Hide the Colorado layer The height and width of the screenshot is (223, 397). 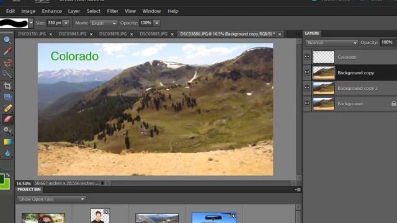(307, 56)
